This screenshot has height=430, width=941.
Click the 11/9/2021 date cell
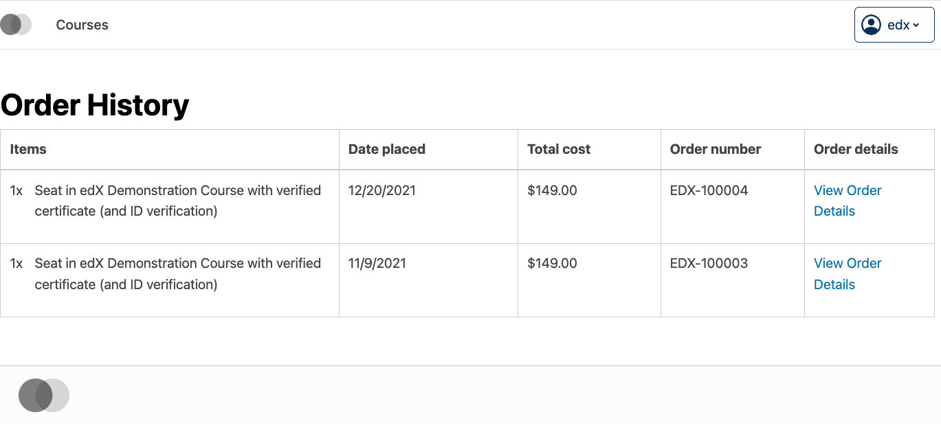coord(377,263)
